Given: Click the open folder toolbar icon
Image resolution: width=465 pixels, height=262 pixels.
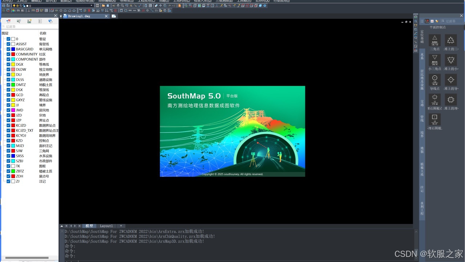Looking at the screenshot, I should (x=103, y=5).
